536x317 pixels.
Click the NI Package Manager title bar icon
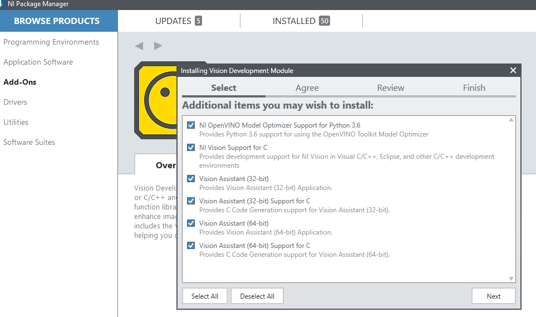click(x=2, y=3)
